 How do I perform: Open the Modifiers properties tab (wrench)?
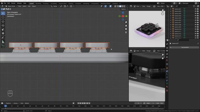[x=167, y=71]
